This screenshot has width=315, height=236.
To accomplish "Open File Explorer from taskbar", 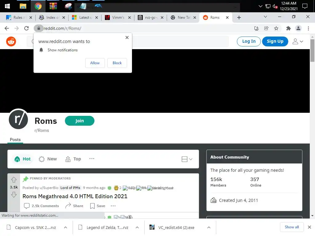I will (23, 6).
